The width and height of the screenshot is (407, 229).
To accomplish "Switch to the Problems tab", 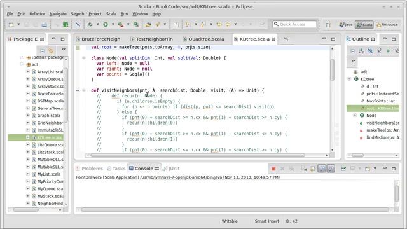I will click(x=90, y=169).
